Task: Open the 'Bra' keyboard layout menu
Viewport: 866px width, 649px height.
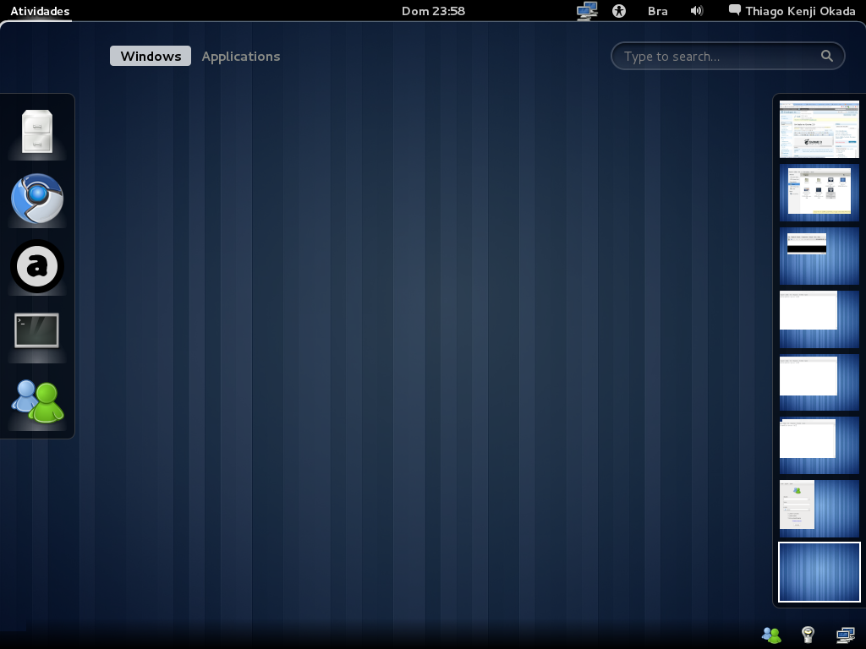Action: pos(657,11)
